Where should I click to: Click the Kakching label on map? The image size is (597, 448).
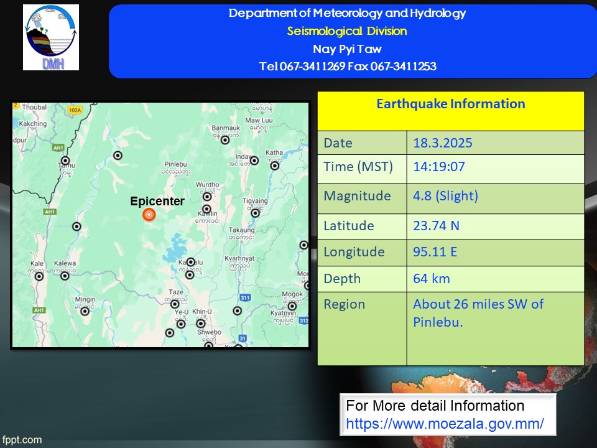click(33, 124)
